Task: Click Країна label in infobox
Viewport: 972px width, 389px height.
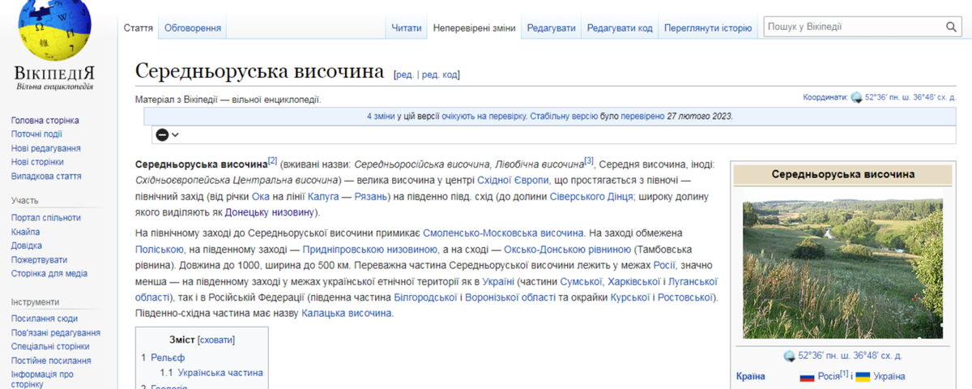Action: [x=751, y=377]
